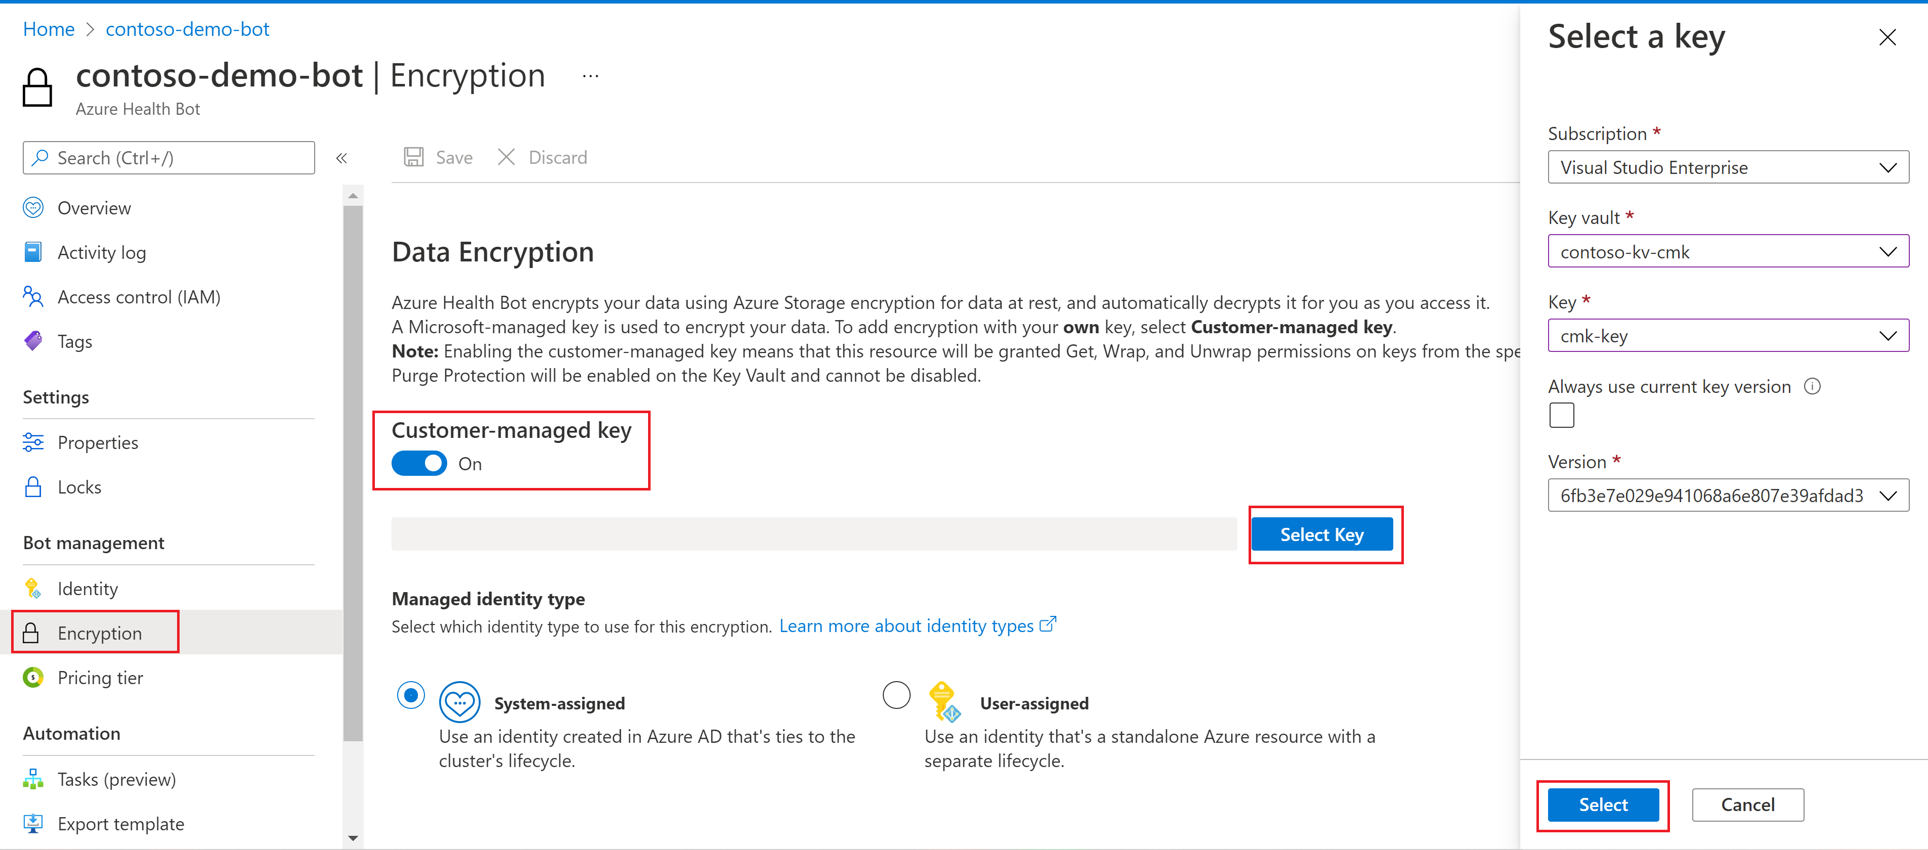Click the Overview heart icon in sidebar
This screenshot has width=1928, height=850.
coord(33,207)
